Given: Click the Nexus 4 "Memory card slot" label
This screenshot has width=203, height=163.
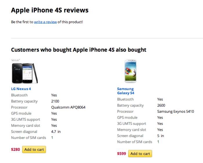Looking at the screenshot, I should [26, 126].
